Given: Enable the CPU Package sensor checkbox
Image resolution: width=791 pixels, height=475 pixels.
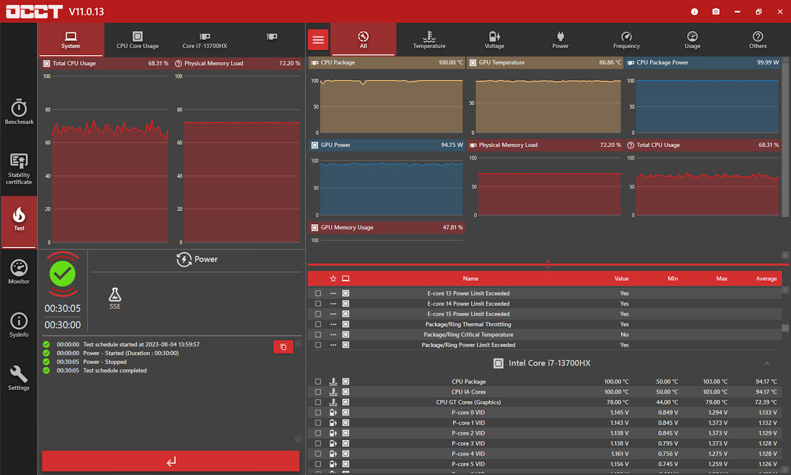Looking at the screenshot, I should 318,382.
